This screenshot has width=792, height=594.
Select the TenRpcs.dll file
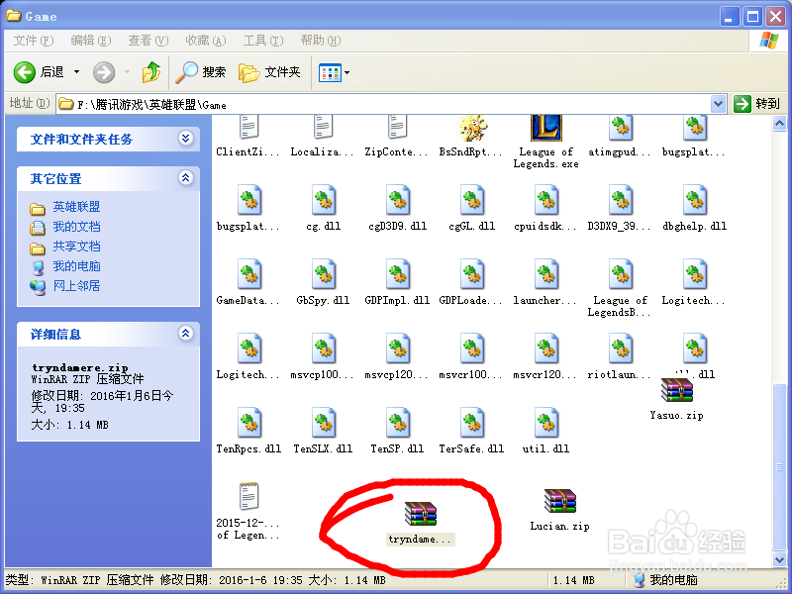click(249, 431)
